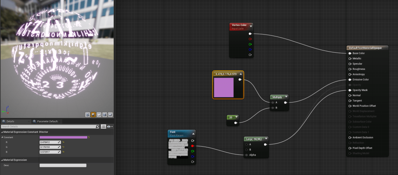Screen dimensions: 398x175
Task: Switch preview to cube mesh
Action: [x=104, y=114]
